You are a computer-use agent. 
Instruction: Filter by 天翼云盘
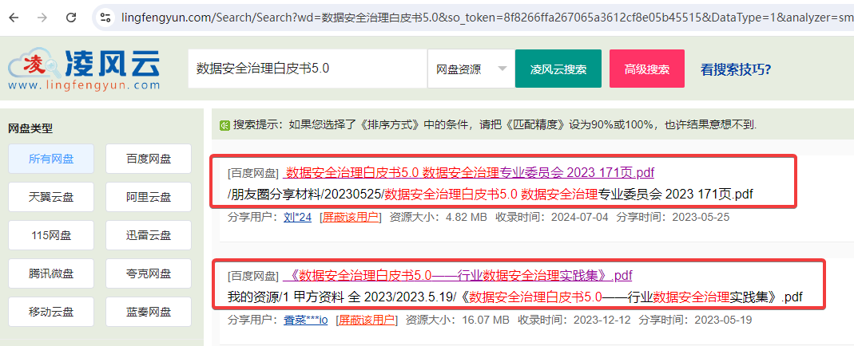(51, 197)
